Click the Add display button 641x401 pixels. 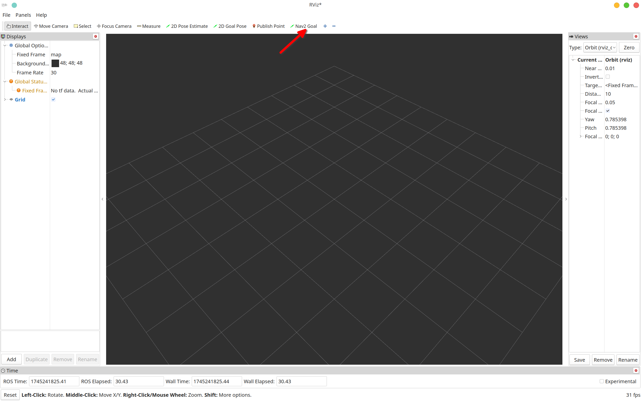coord(12,359)
